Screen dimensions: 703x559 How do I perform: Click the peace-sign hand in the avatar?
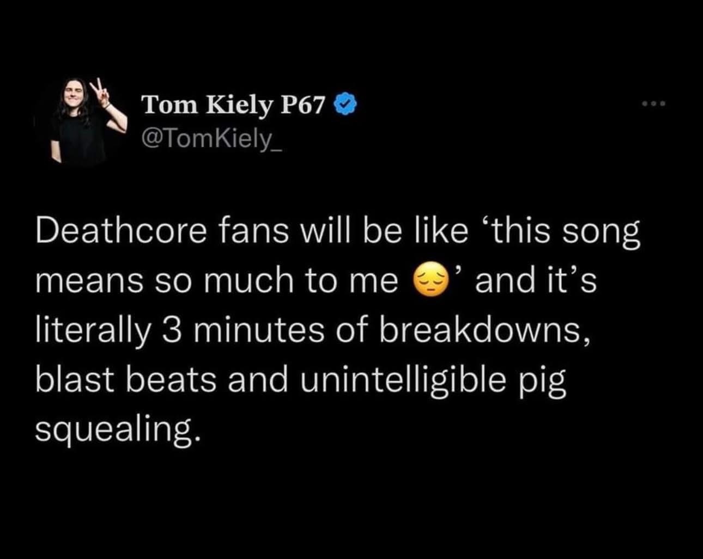click(x=99, y=91)
